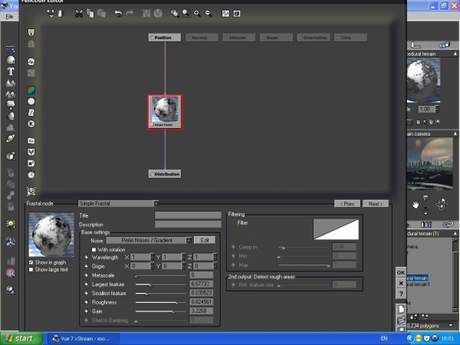The image size is (460, 345).
Task: Click the math x-squared node icon
Action: (x=31, y=163)
